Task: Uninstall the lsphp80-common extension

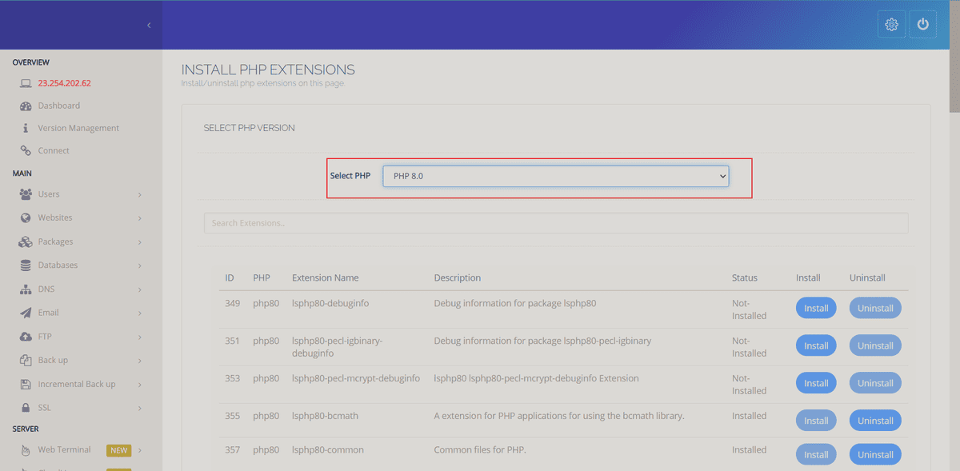Action: tap(875, 454)
